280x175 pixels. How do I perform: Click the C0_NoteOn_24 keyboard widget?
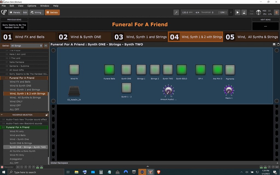pos(74,91)
